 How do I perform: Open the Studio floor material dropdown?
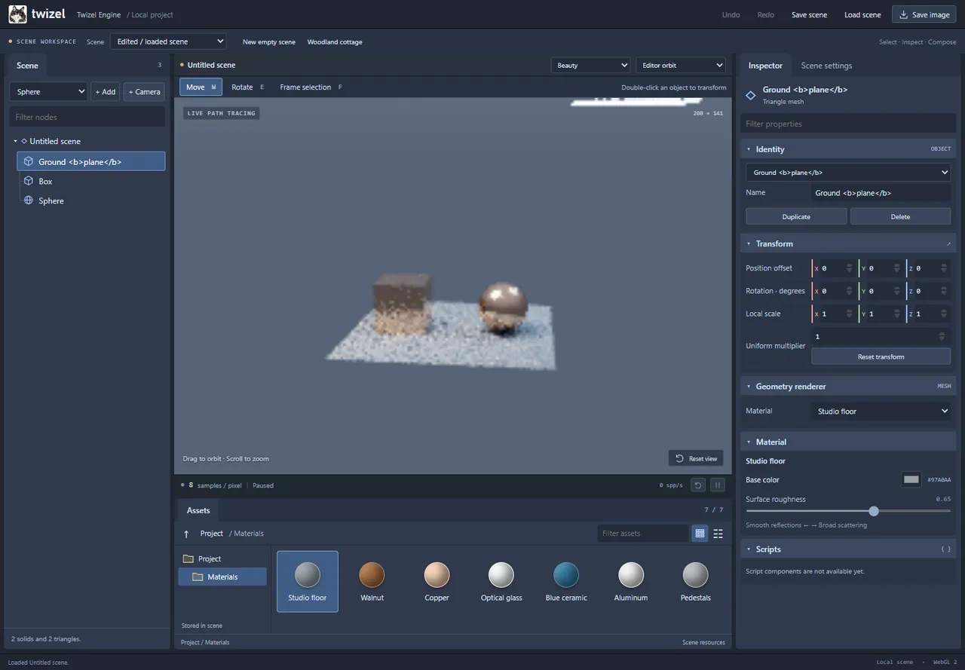point(881,411)
